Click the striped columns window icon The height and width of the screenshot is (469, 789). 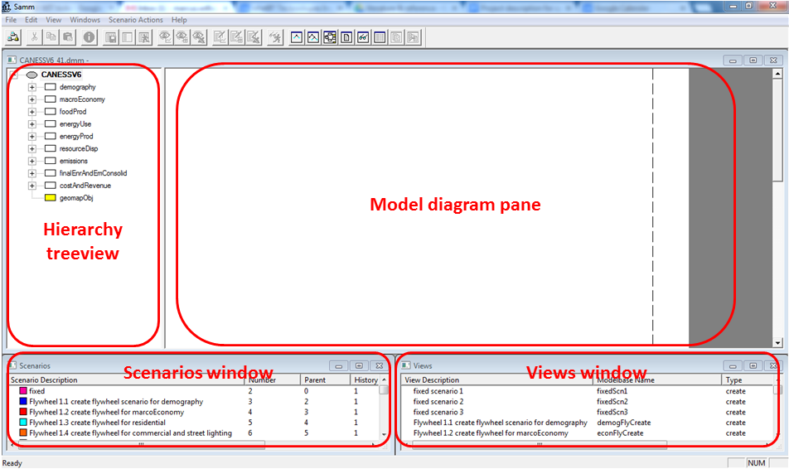(380, 37)
